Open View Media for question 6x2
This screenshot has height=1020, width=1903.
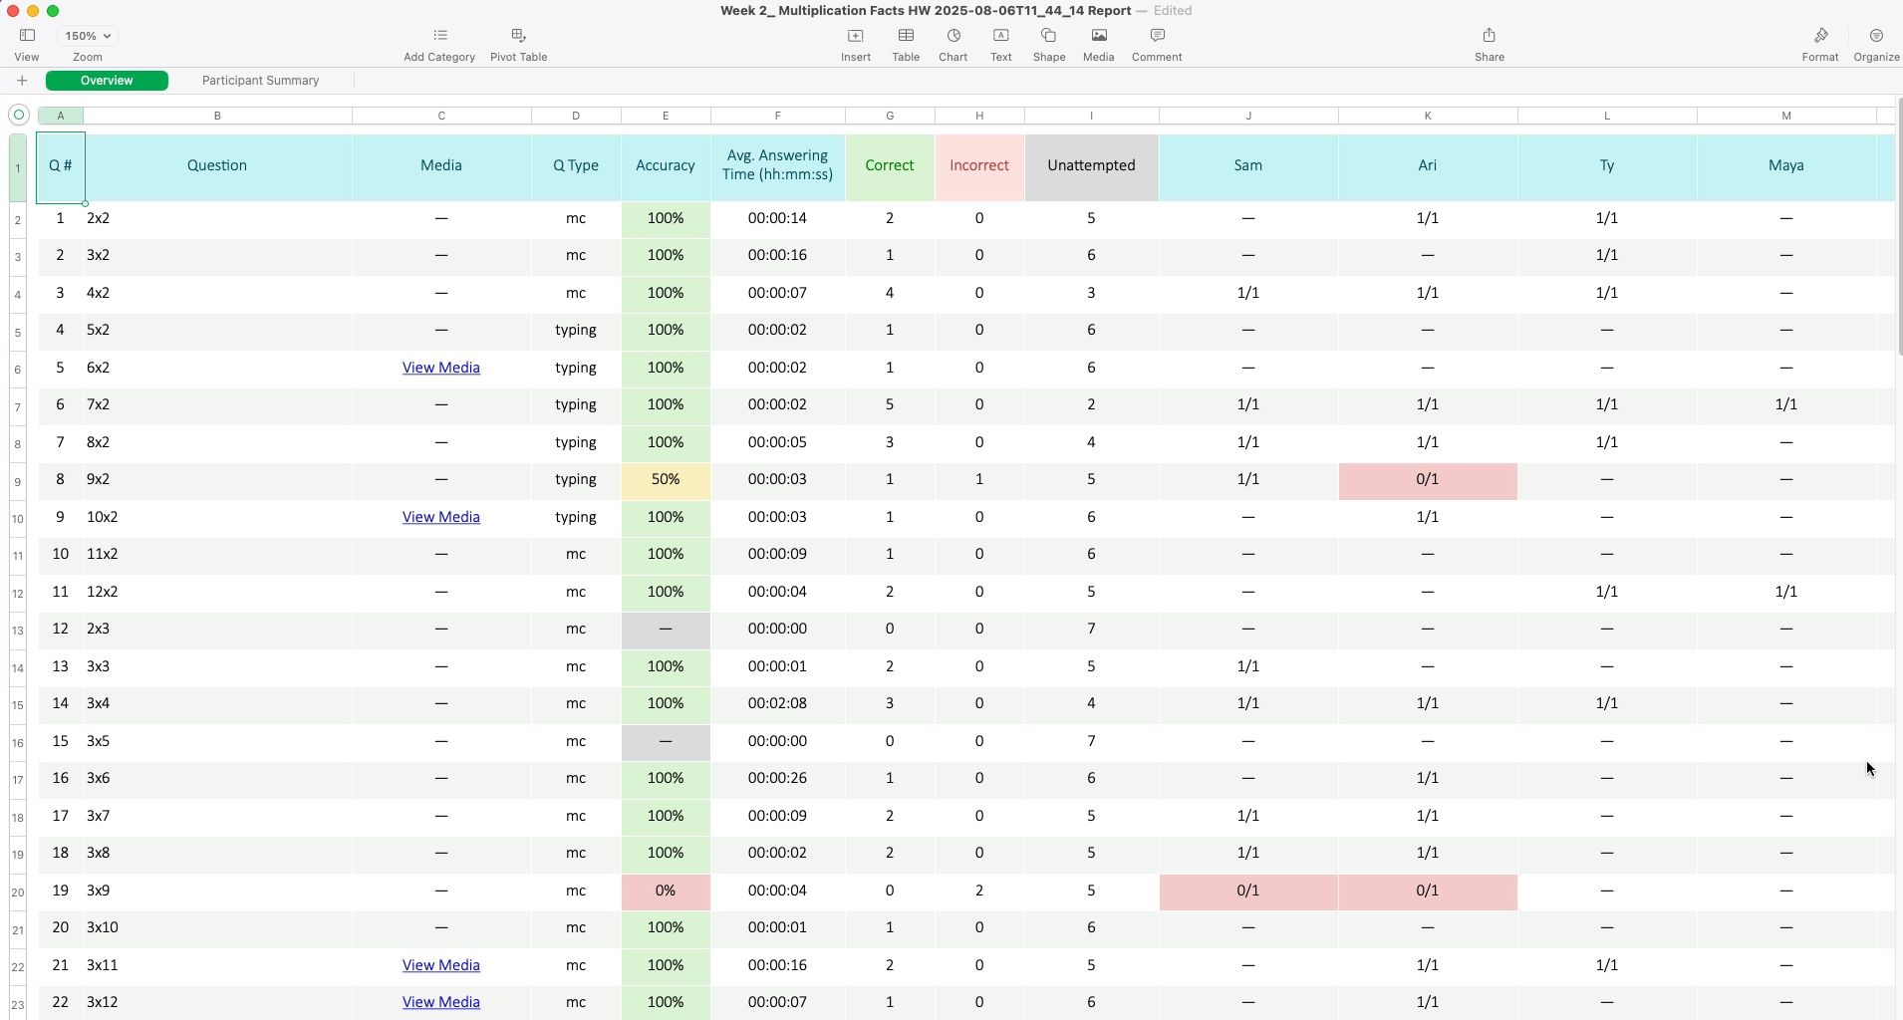440,367
